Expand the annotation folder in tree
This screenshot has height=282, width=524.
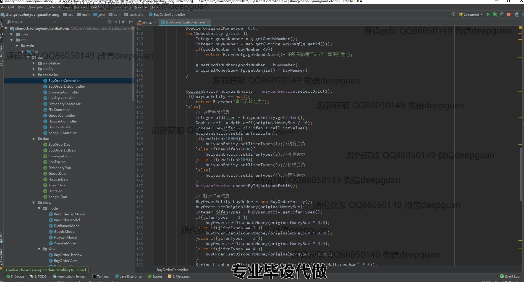[x=34, y=63]
